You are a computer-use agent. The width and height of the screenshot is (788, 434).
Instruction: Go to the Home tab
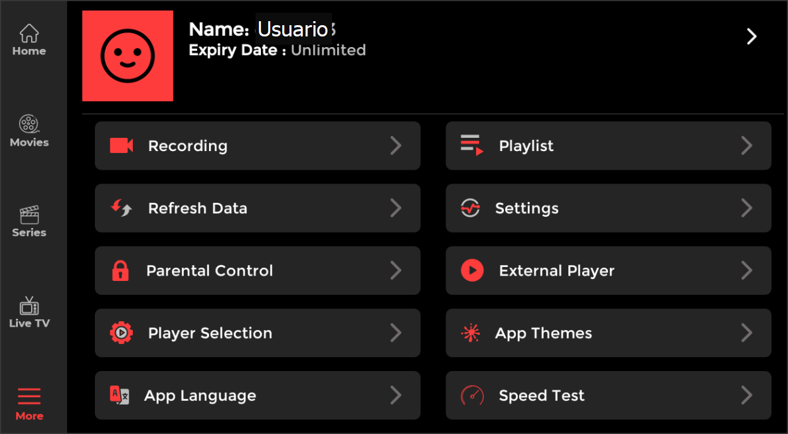click(x=29, y=40)
